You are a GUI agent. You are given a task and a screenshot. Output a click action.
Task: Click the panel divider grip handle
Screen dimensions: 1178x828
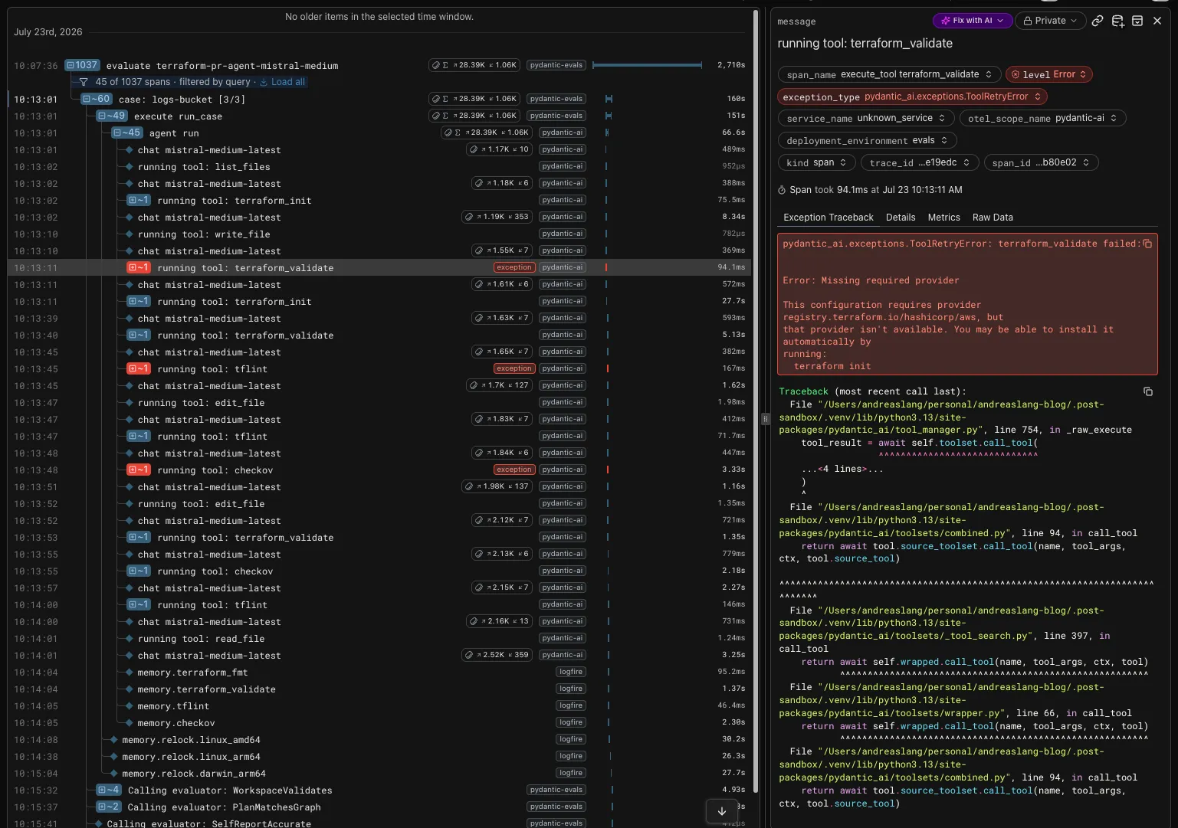coord(765,419)
